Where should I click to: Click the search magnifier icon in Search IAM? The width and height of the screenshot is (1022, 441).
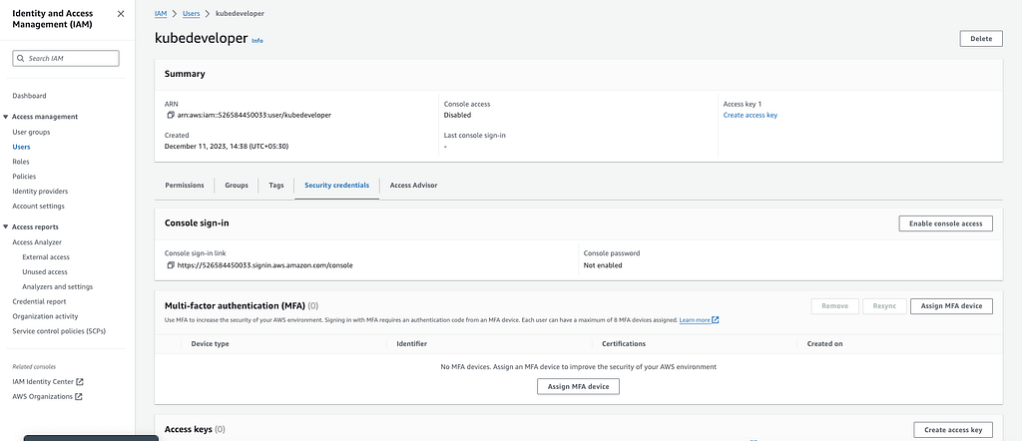click(21, 59)
